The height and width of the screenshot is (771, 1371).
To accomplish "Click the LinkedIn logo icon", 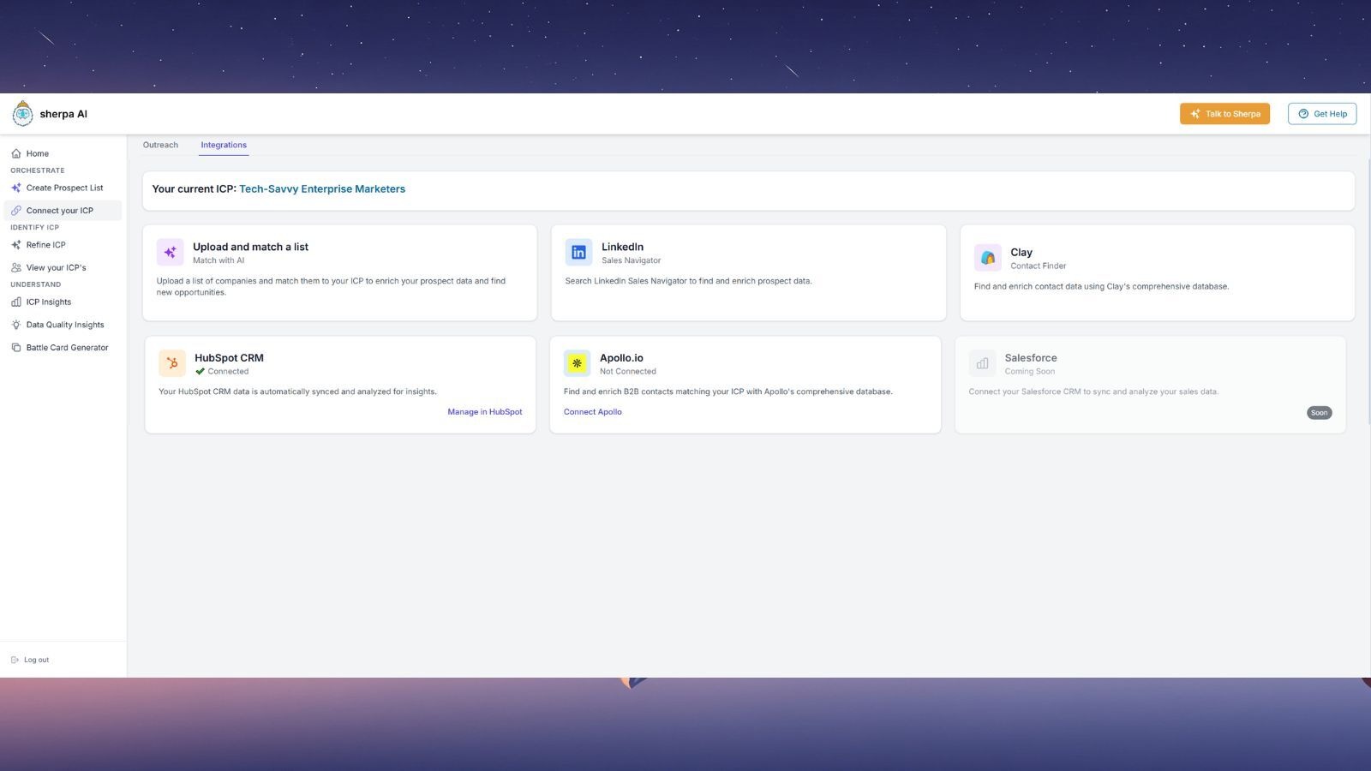I will [x=578, y=252].
